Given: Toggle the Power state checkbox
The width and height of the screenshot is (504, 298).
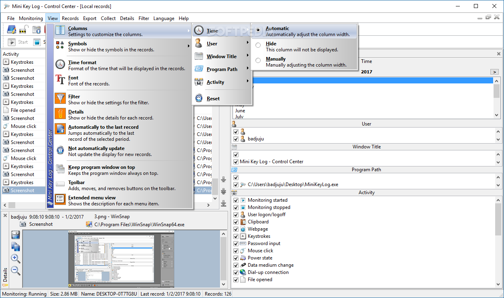Looking at the screenshot, I should tap(236, 258).
